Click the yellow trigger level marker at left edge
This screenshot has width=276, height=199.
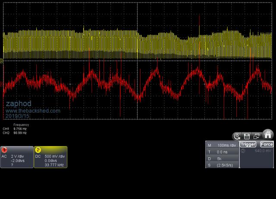[x=2, y=61]
